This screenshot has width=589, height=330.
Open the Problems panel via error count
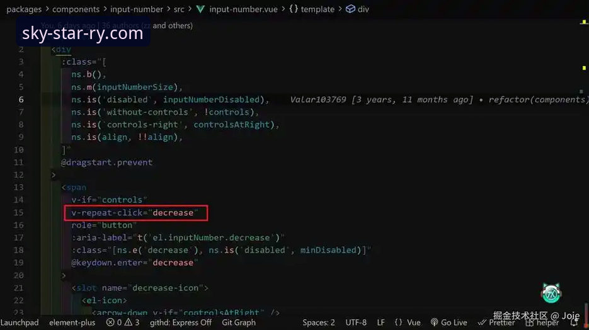point(114,322)
